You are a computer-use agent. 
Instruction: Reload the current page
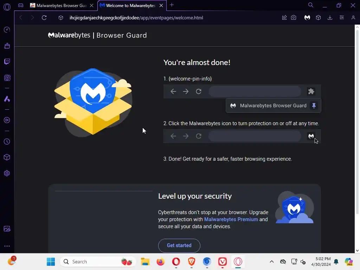44,18
